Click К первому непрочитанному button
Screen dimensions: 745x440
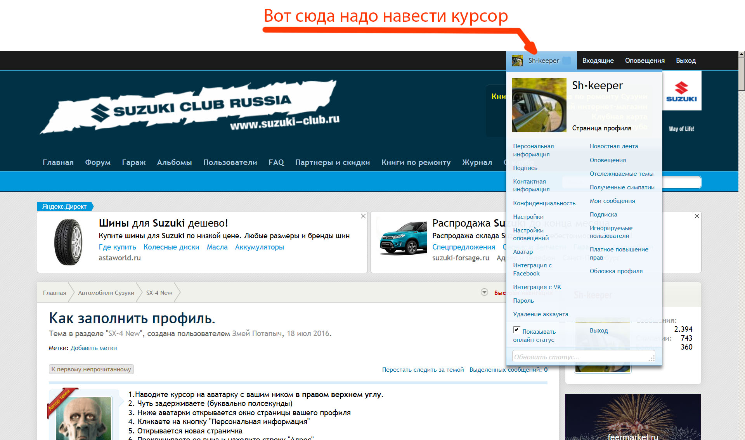(91, 369)
